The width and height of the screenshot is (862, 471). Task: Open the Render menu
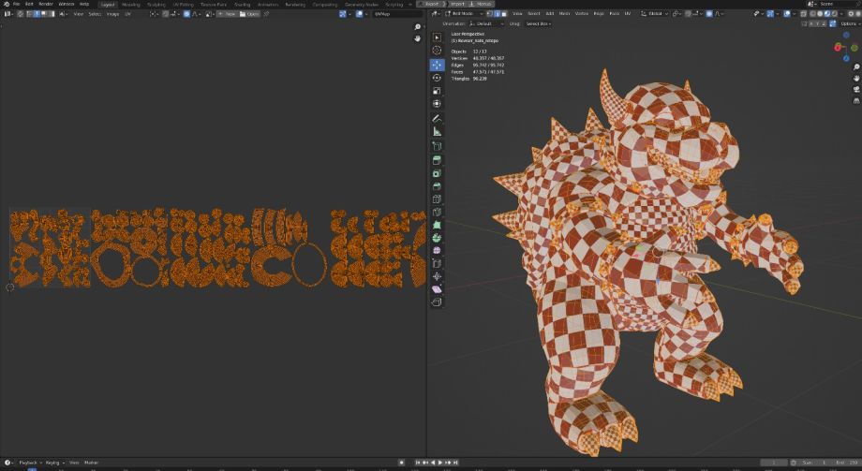(46, 4)
